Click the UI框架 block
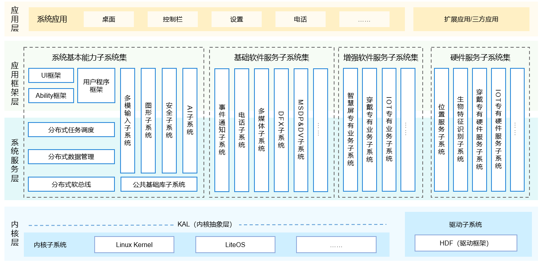Viewport: 540px width, 262px height. 51,75
